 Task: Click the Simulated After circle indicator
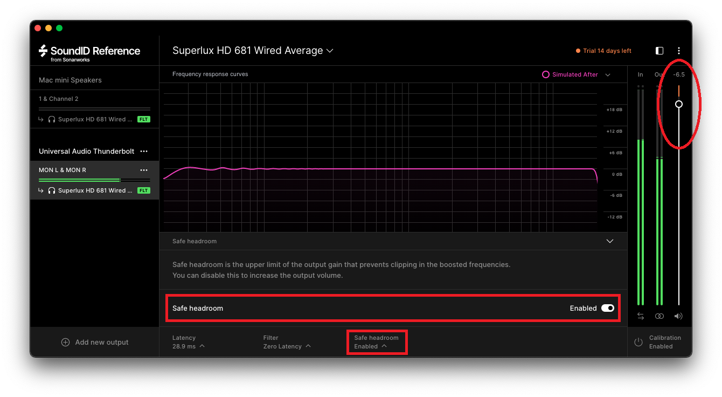(546, 74)
